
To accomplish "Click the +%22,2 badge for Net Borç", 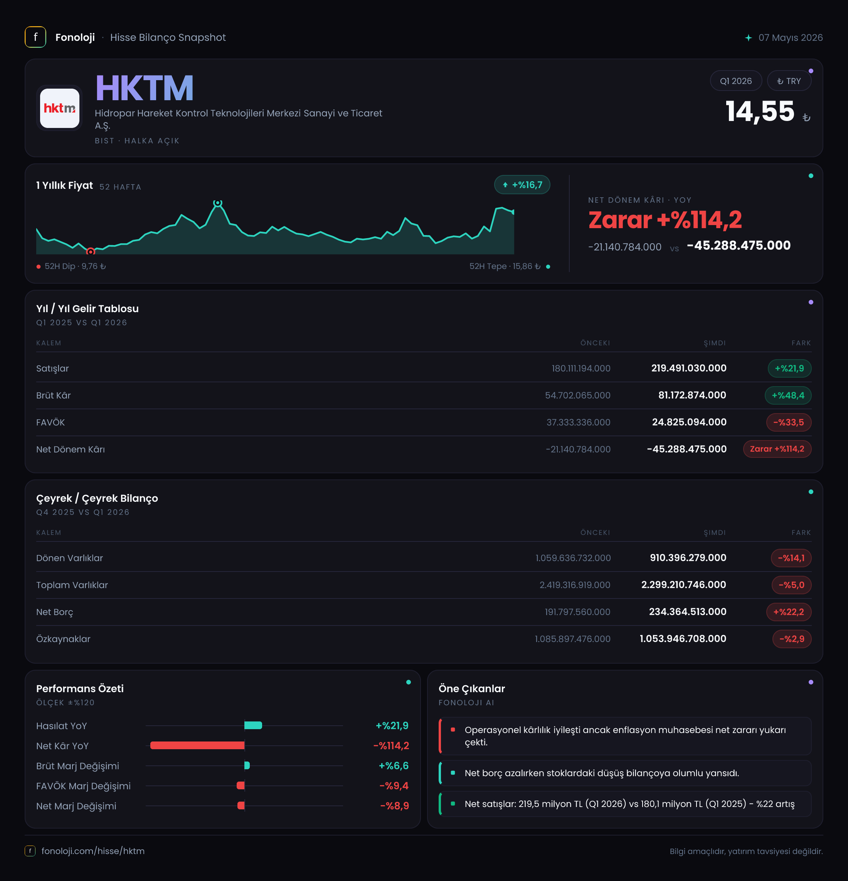I will pyautogui.click(x=789, y=612).
